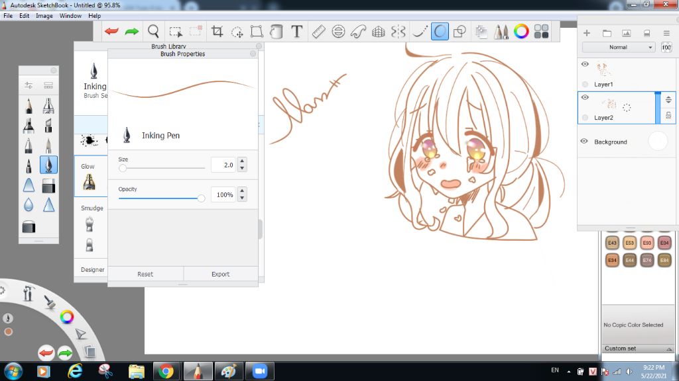Open Zoom from the taskbar
This screenshot has height=381, width=679.
pyautogui.click(x=259, y=371)
